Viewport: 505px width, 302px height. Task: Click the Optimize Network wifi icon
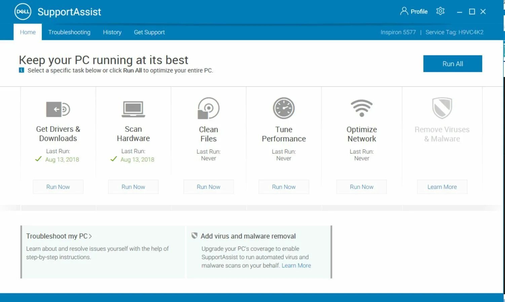362,108
